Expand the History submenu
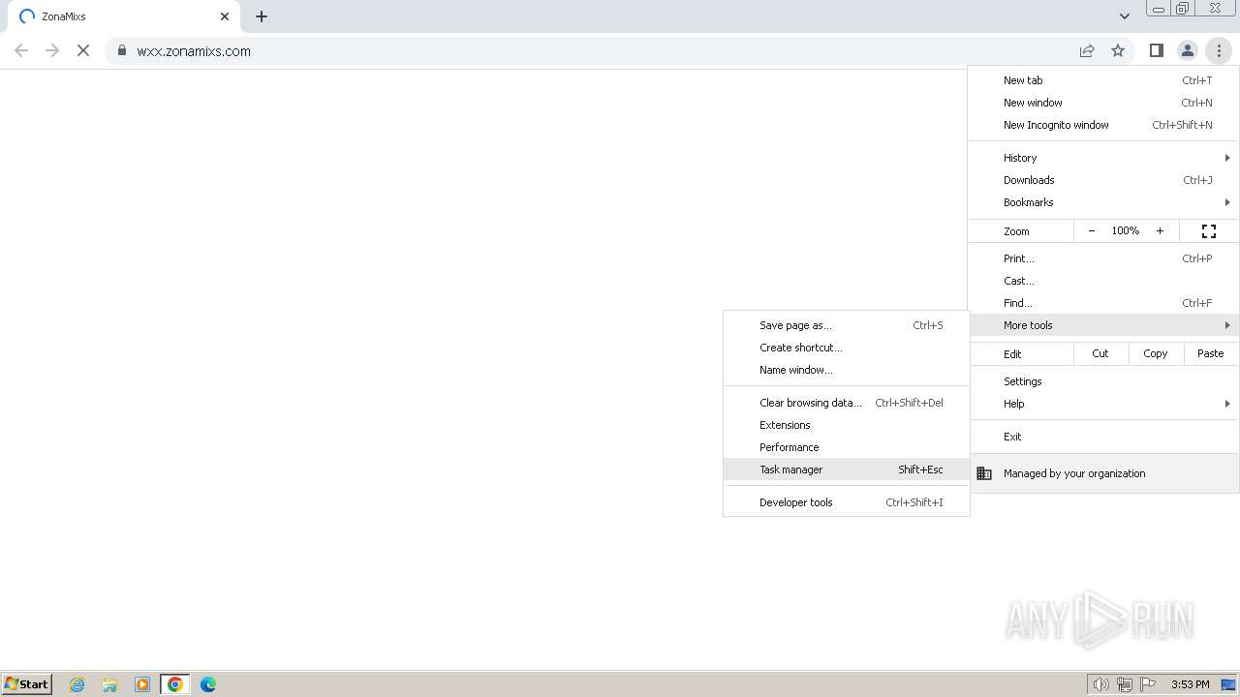The height and width of the screenshot is (697, 1240). click(x=1103, y=158)
